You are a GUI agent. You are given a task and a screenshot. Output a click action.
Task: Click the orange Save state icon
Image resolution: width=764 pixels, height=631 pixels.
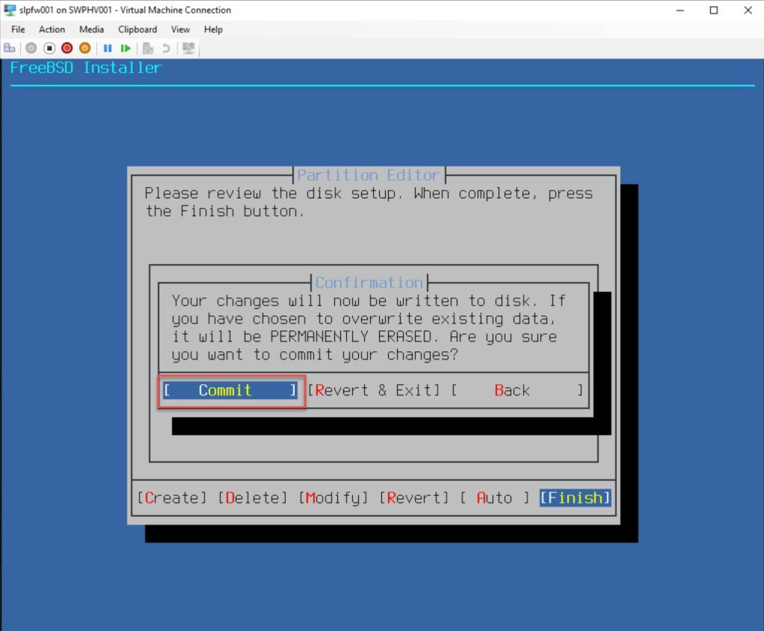click(x=85, y=48)
